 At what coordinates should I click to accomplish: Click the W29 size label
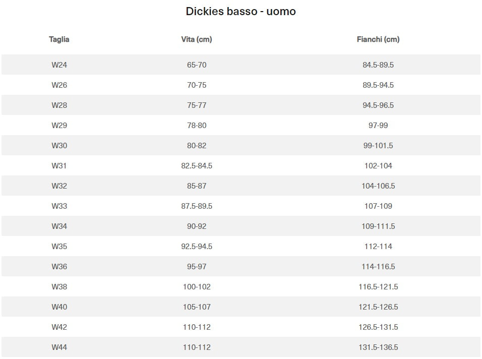coord(59,126)
